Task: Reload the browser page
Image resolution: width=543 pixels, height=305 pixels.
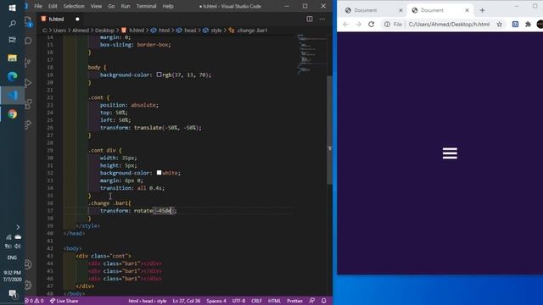Action: click(372, 25)
